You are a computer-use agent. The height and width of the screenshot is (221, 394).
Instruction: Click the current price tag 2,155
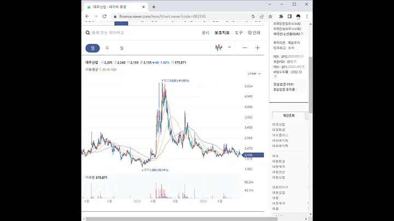tap(253, 155)
